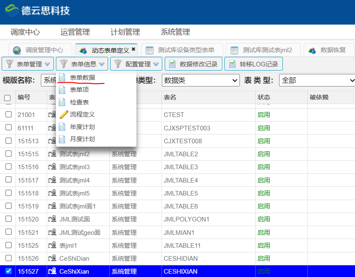
Task: Click the row icon next to CeShiDian
Action: click(53, 259)
